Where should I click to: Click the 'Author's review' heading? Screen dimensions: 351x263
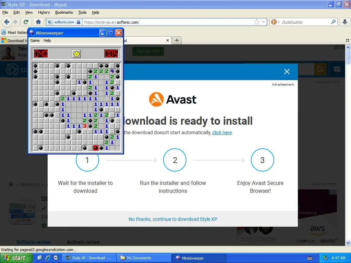click(83, 242)
